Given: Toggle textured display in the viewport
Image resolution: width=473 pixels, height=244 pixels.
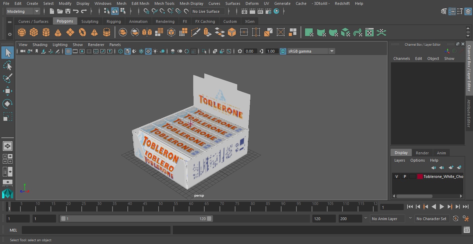Looking at the screenshot, I should point(148,51).
